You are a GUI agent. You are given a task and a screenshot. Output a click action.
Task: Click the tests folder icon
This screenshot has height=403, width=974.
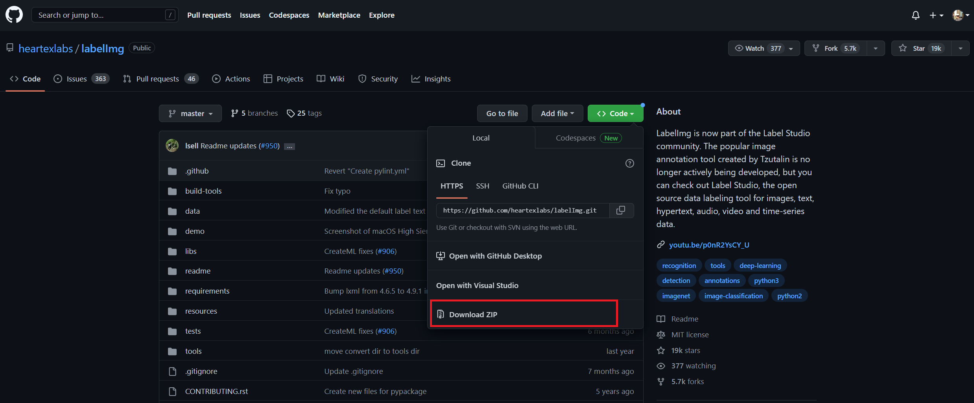(x=172, y=331)
